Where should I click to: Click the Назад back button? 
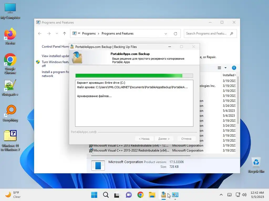(144, 139)
